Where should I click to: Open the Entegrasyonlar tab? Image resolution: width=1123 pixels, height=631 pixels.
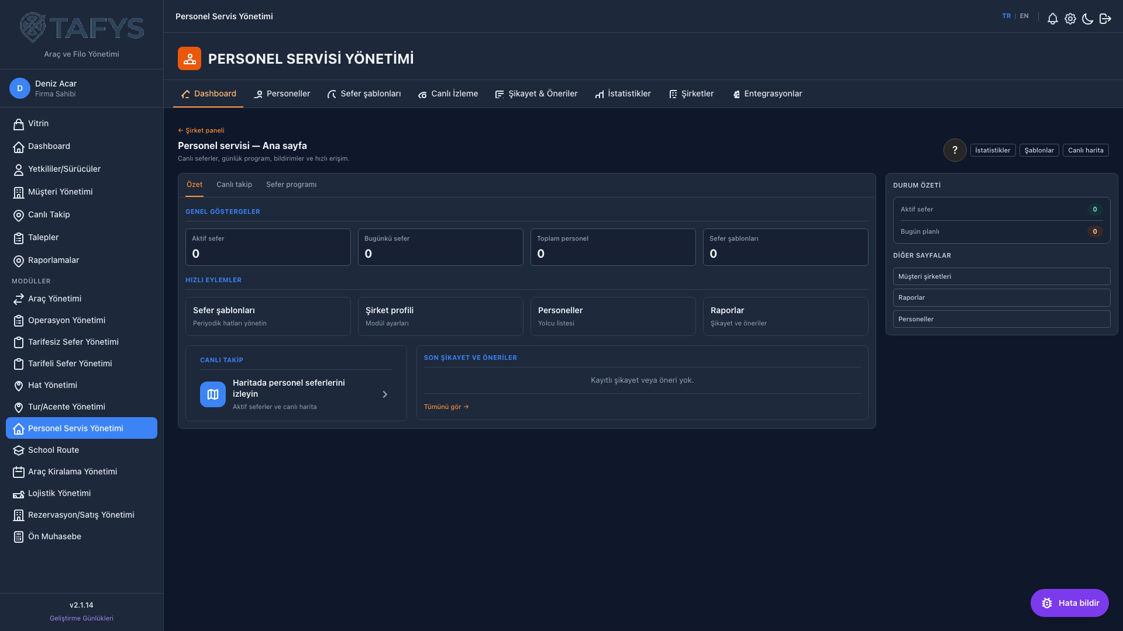coord(767,93)
